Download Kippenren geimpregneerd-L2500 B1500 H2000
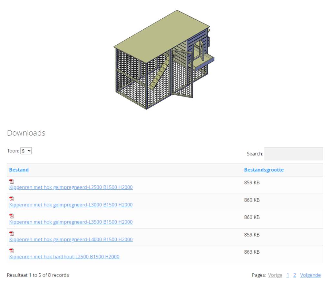 click(x=71, y=187)
